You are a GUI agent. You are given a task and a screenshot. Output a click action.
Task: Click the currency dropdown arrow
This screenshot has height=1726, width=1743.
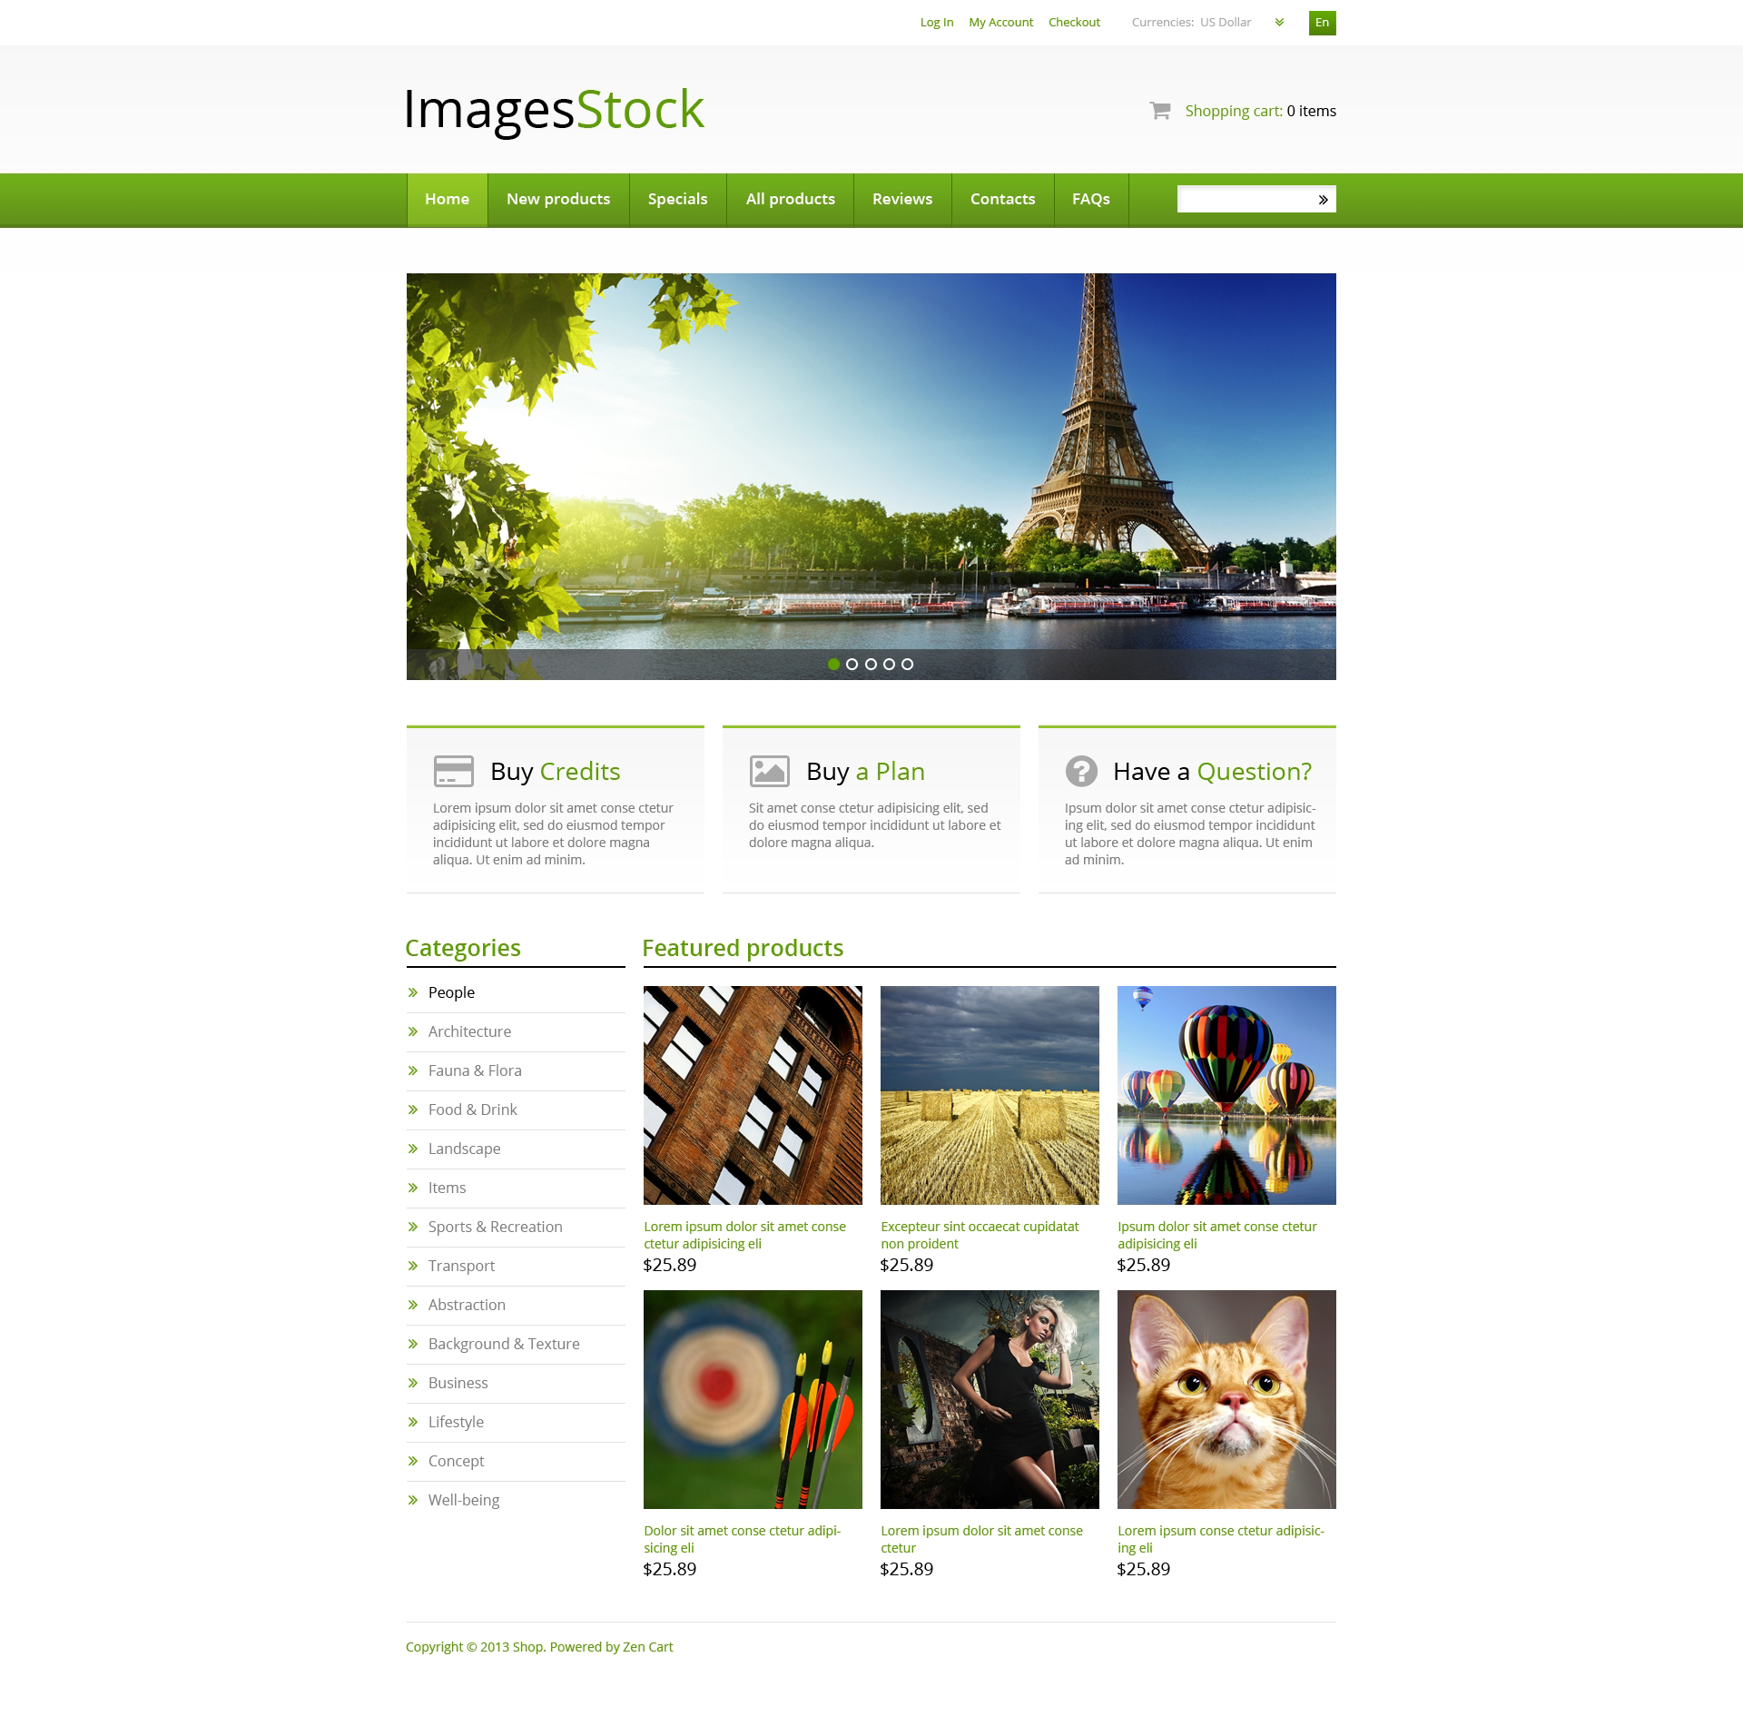pyautogui.click(x=1282, y=22)
